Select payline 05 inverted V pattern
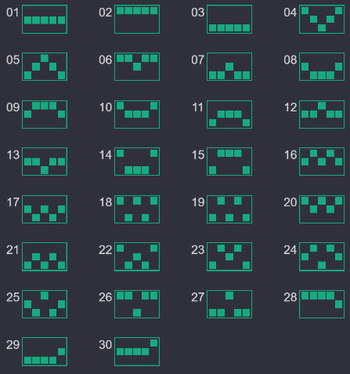Viewport: 350px width, 374px height. [x=45, y=67]
